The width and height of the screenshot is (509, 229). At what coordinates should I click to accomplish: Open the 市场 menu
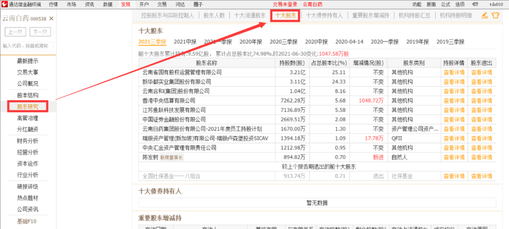pos(72,4)
